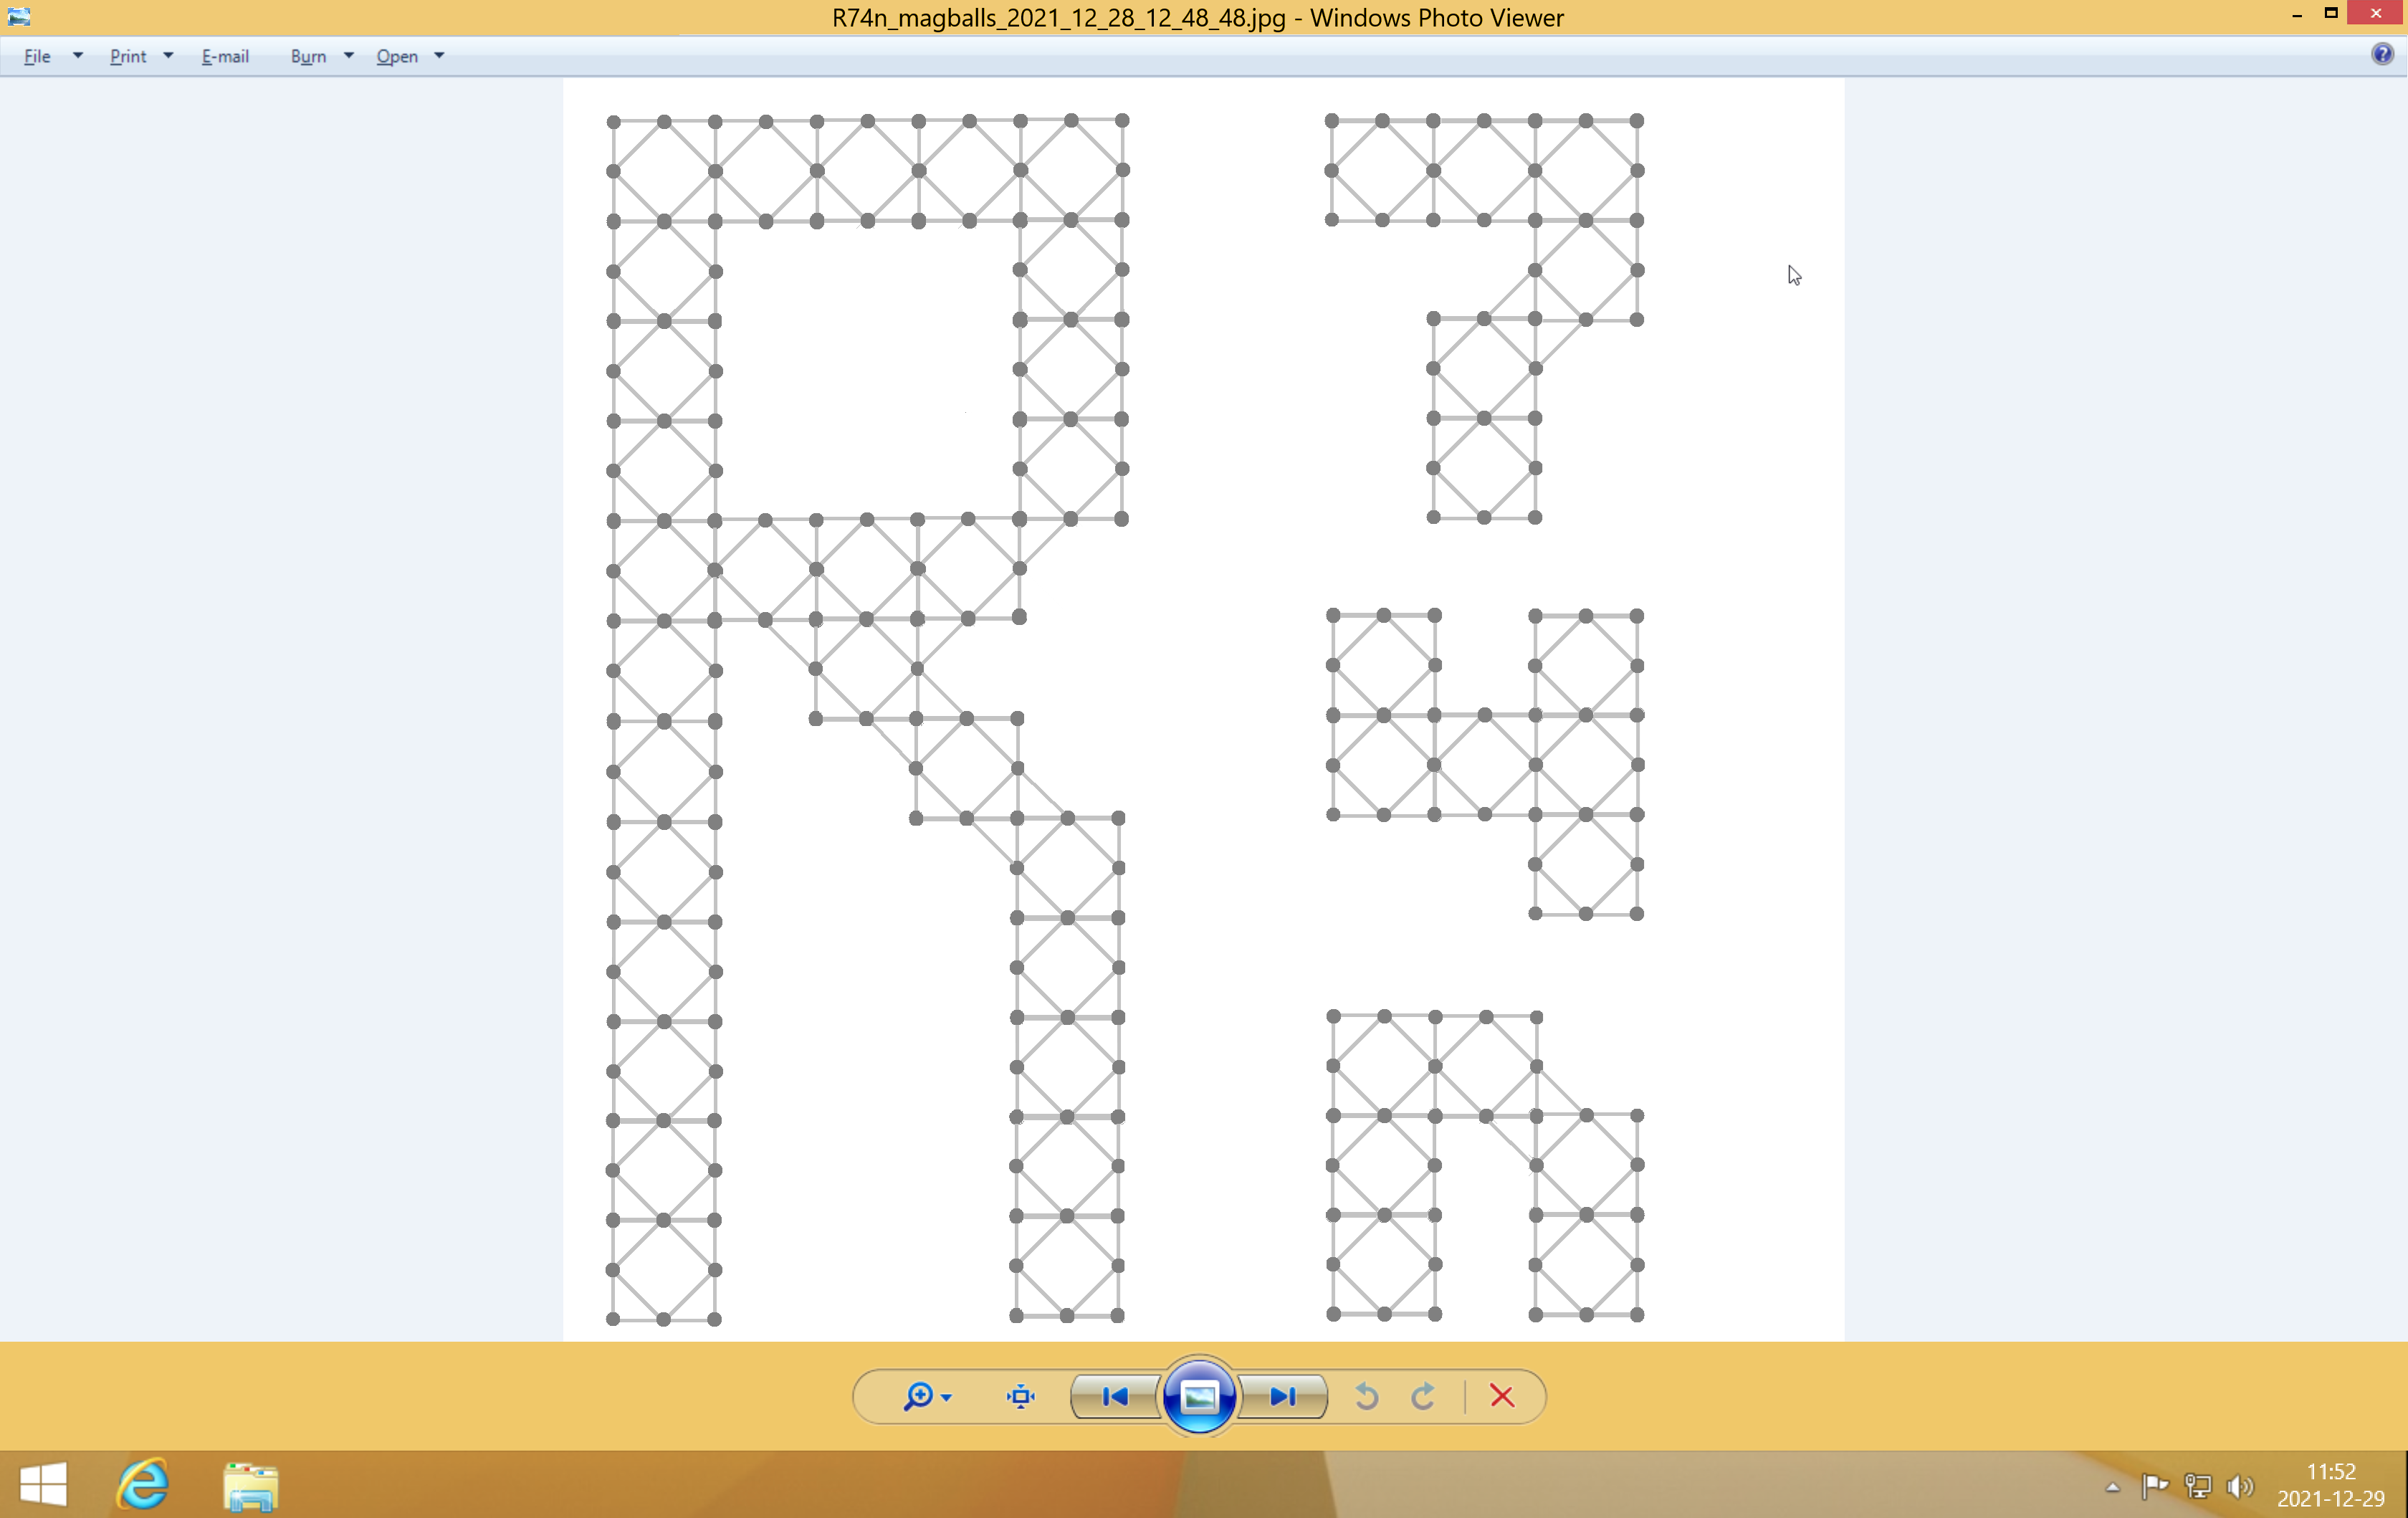
Task: Click the Actual Size fit icon
Action: tap(1020, 1396)
